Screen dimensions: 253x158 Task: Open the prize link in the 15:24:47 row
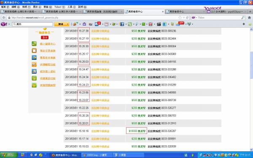pyautogui.click(x=100, y=70)
